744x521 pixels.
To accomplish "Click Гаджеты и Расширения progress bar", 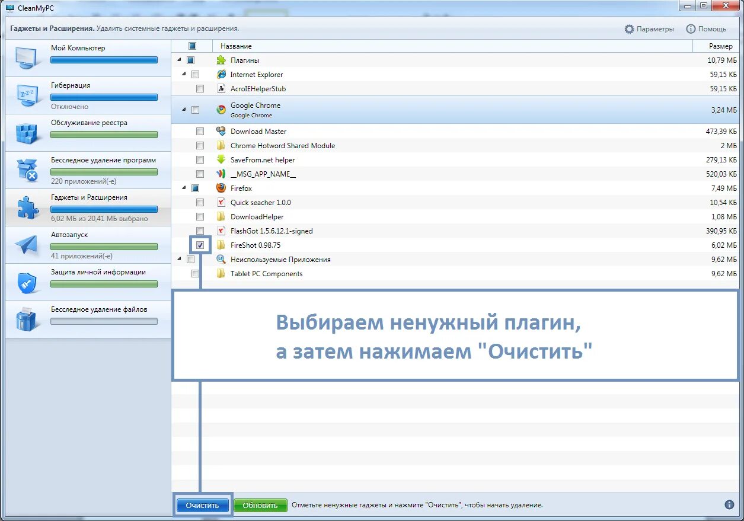I will point(104,209).
